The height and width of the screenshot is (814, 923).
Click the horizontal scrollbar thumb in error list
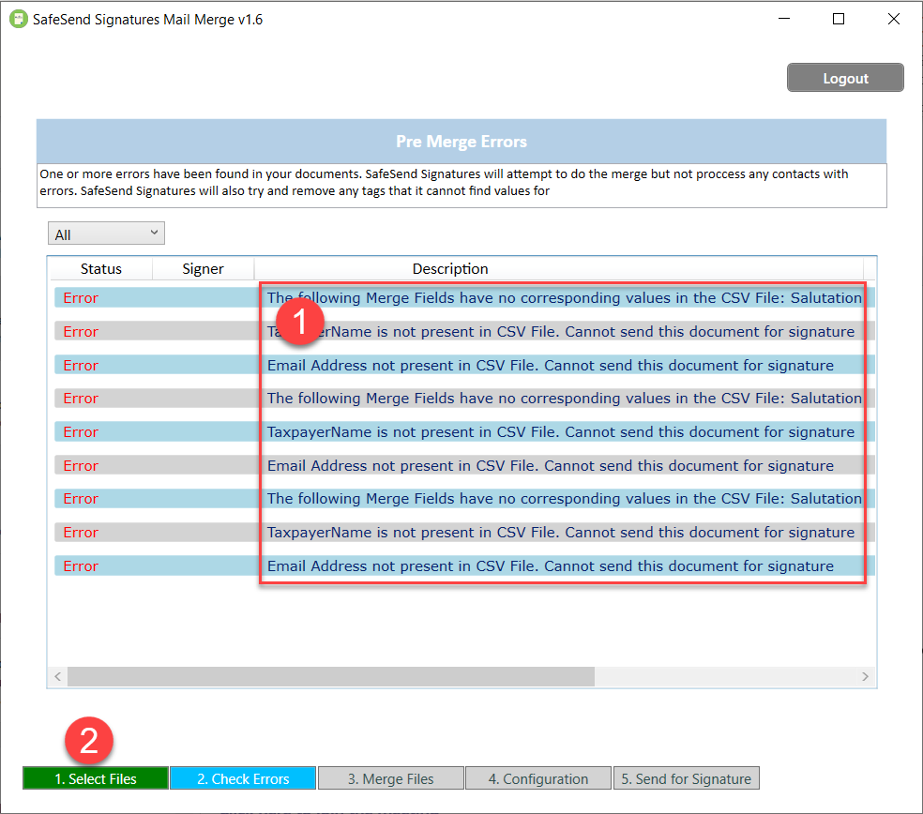331,676
